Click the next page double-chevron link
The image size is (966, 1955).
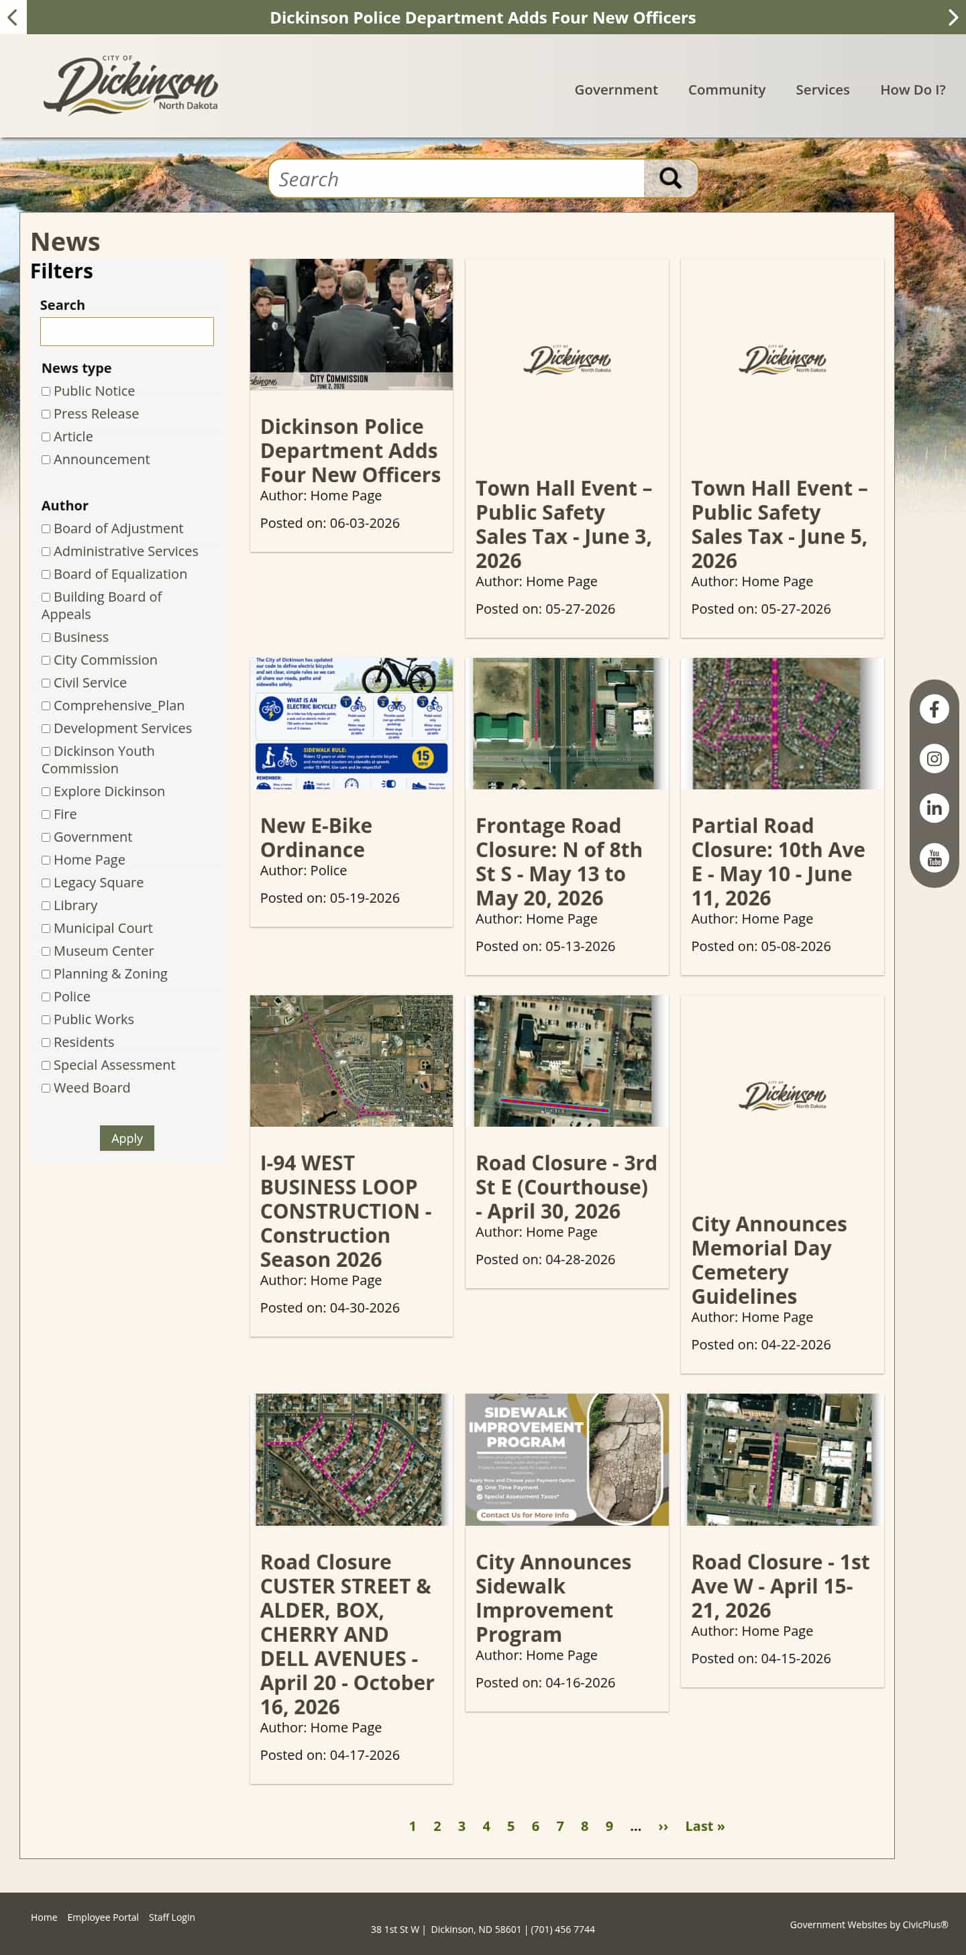click(663, 1826)
